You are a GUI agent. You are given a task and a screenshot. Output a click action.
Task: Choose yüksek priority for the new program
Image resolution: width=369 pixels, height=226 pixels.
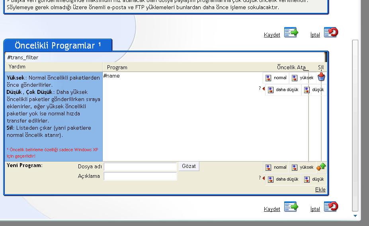coord(303,168)
